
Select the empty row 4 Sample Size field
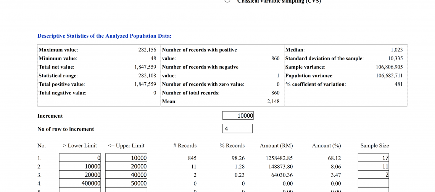coord(374,183)
